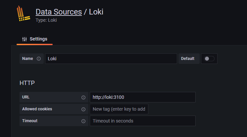This screenshot has height=137, width=247.
Task: Click the Timeout field label
Action: pos(30,121)
